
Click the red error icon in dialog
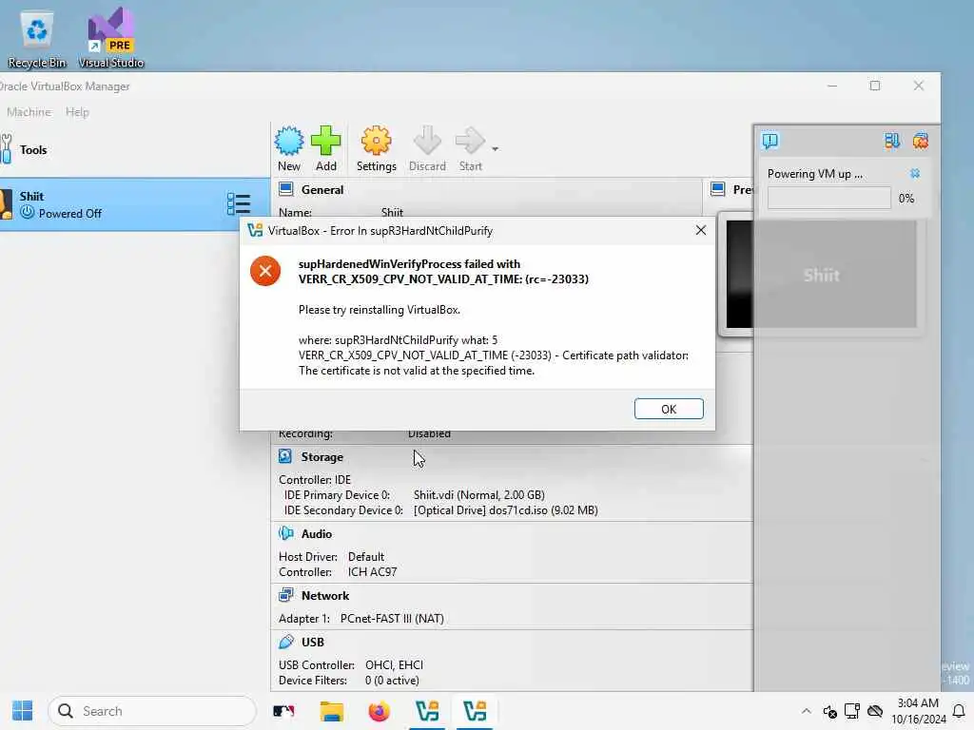pos(265,271)
